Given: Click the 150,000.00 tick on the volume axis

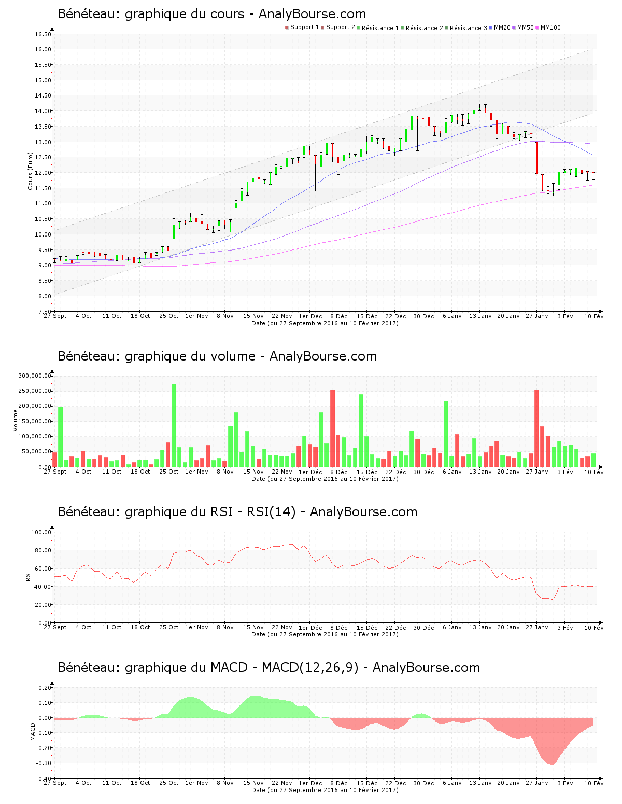Looking at the screenshot, I should (35, 422).
